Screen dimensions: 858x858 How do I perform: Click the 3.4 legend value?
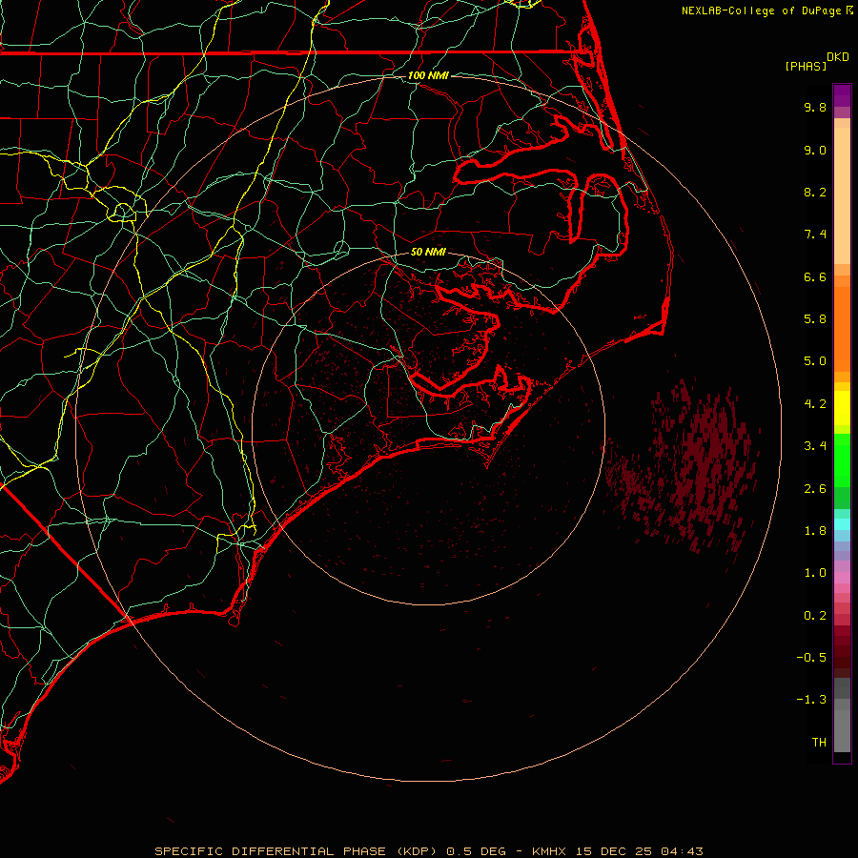[x=815, y=446]
